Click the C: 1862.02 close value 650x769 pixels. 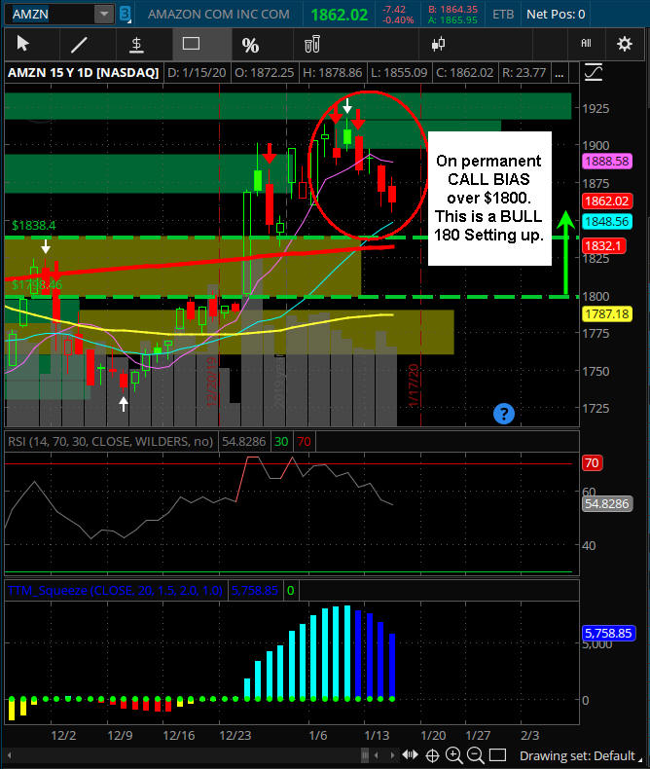click(465, 73)
